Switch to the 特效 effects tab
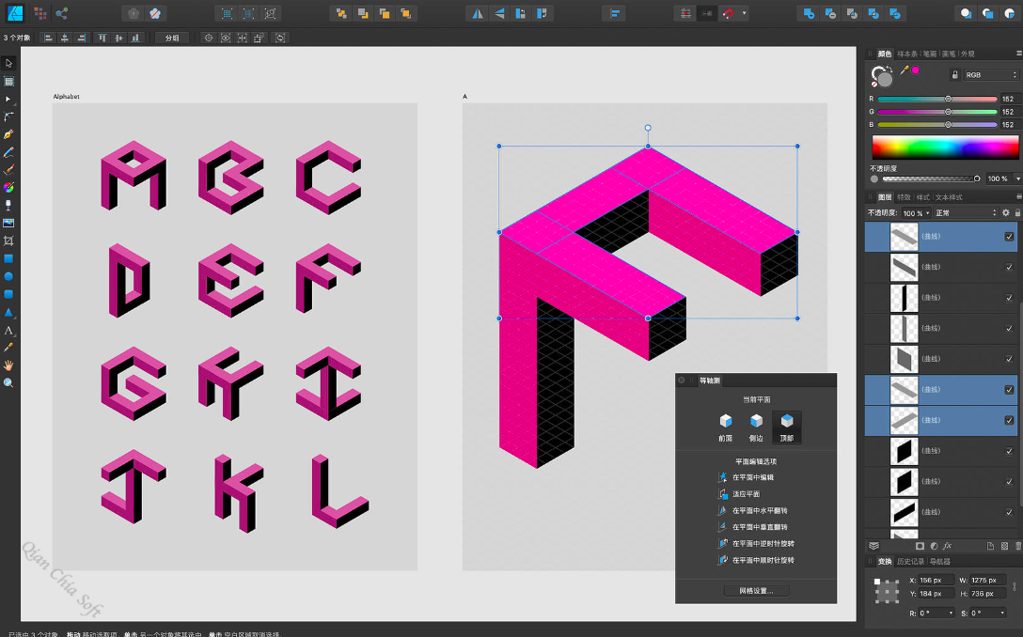 pos(904,197)
